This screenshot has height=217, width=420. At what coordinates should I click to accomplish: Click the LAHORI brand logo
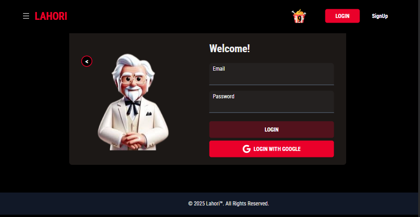51,16
